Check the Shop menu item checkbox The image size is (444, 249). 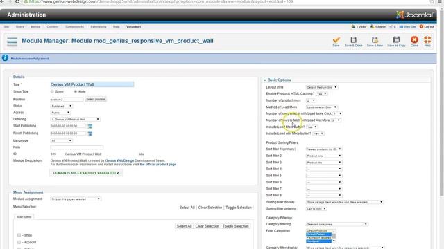(x=19, y=235)
